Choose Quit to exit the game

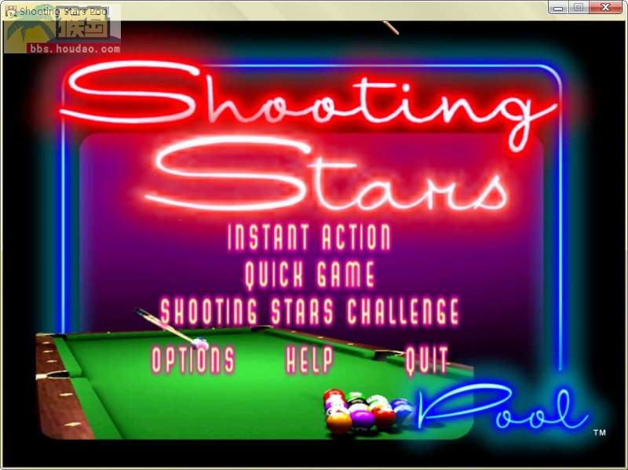(426, 361)
